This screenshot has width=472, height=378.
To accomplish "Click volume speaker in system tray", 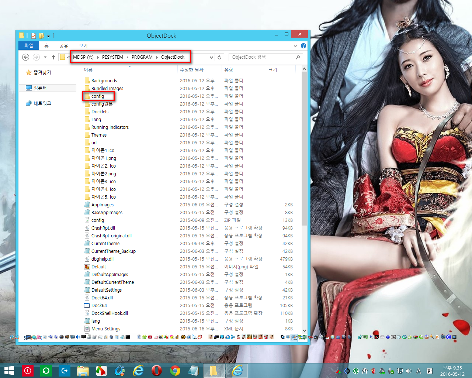I will coord(409,371).
